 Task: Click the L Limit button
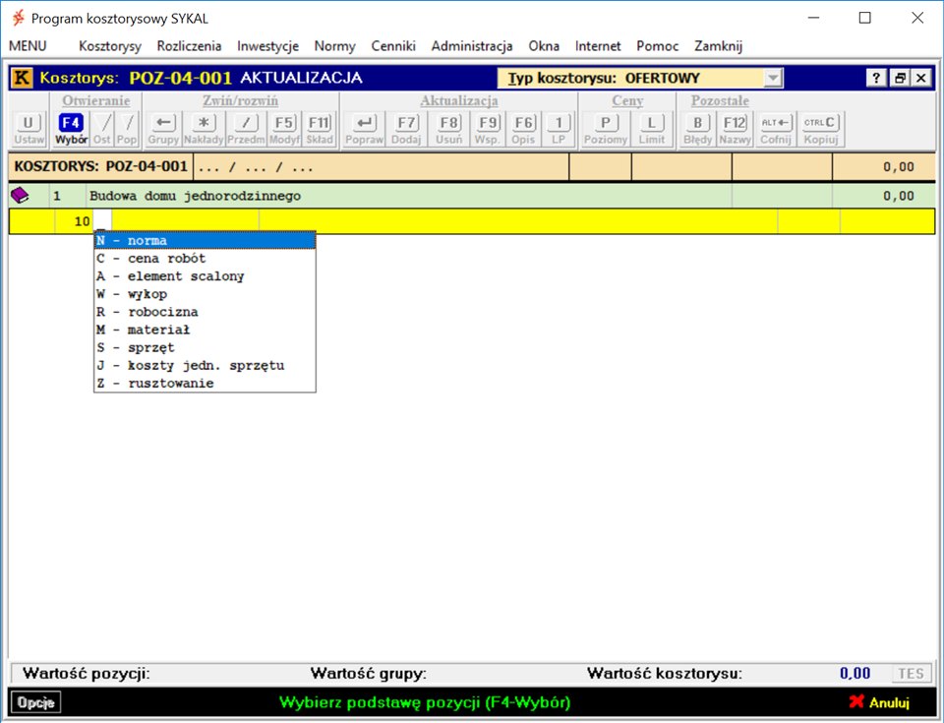pos(651,129)
